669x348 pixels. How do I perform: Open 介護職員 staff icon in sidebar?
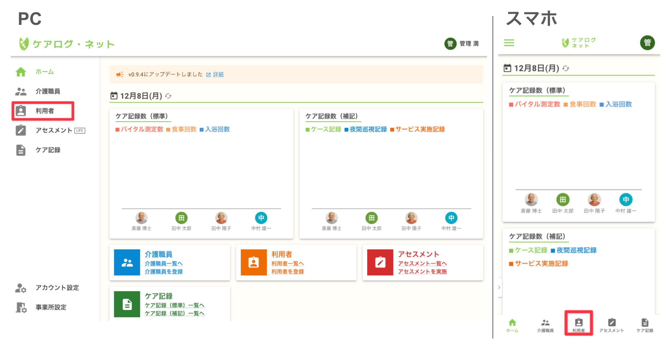point(21,91)
